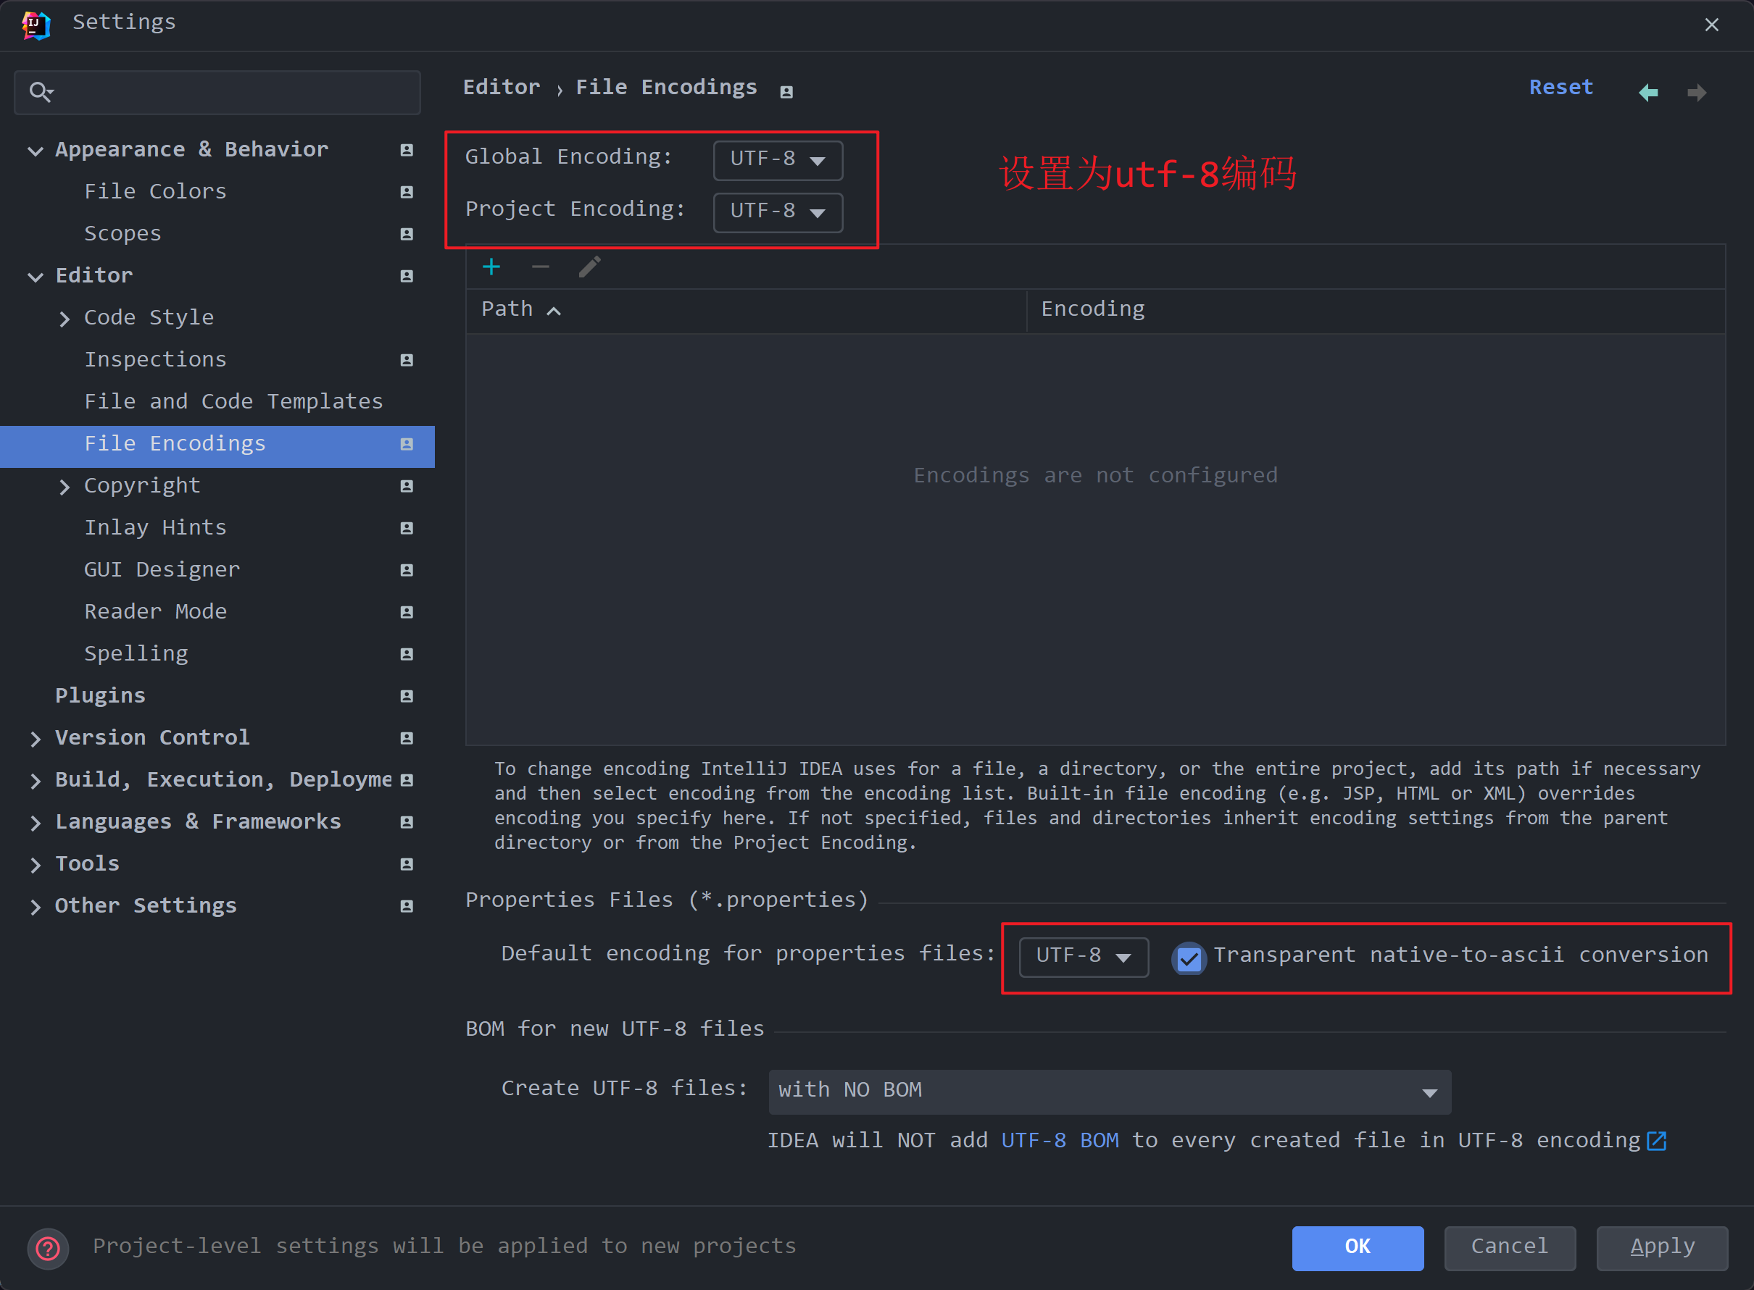Click the Apply button

(1661, 1247)
